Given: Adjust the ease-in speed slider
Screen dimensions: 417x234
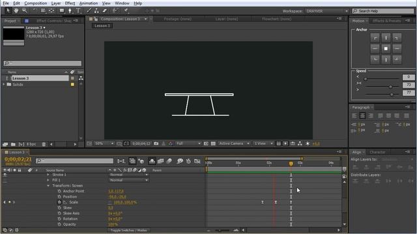Looking at the screenshot, I should tap(366, 79).
